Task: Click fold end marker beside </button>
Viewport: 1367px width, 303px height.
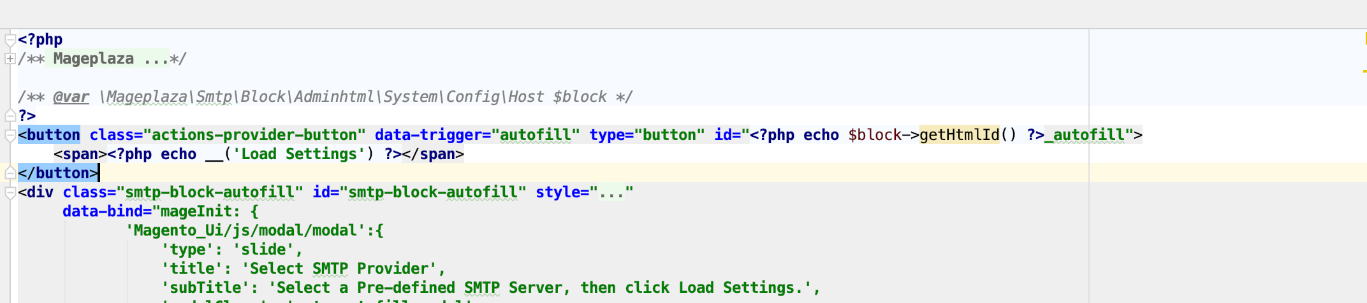Action: click(10, 173)
